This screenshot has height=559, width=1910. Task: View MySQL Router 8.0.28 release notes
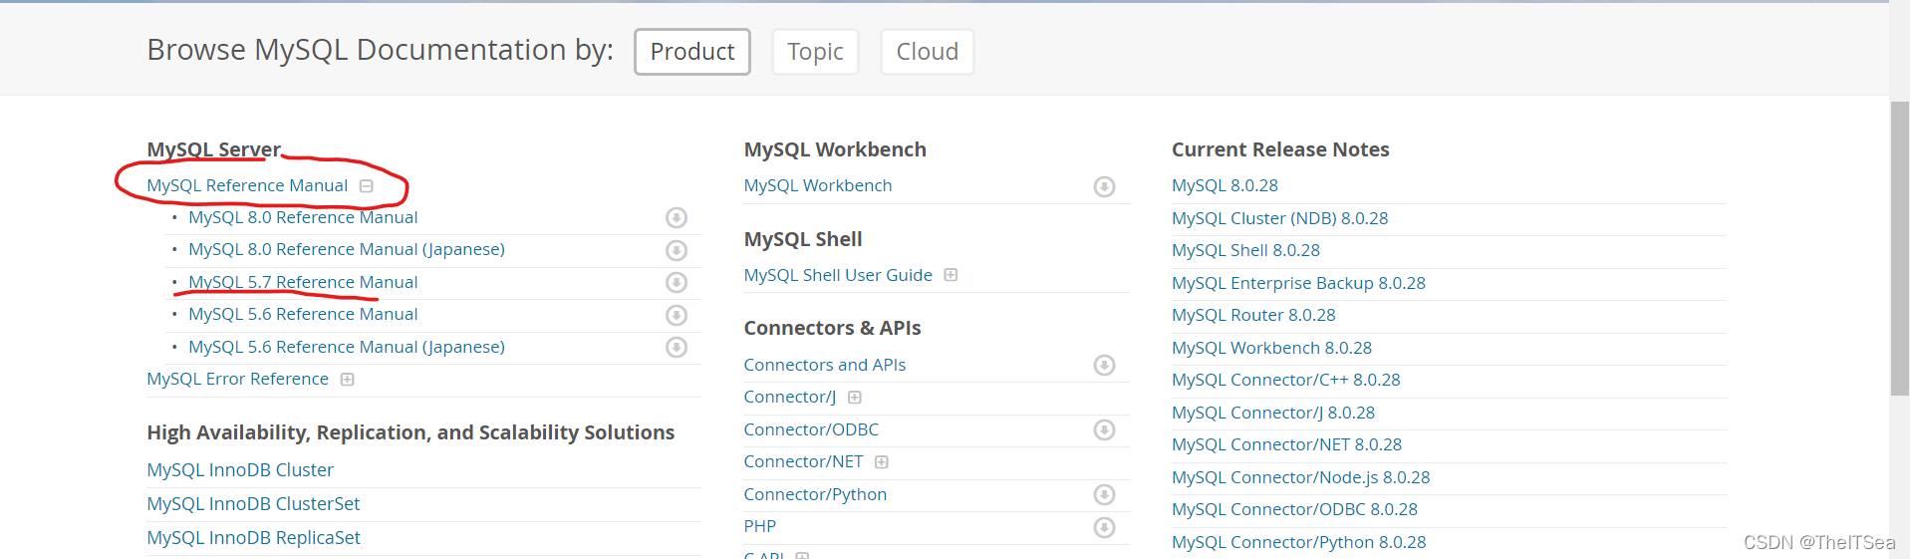click(1253, 315)
